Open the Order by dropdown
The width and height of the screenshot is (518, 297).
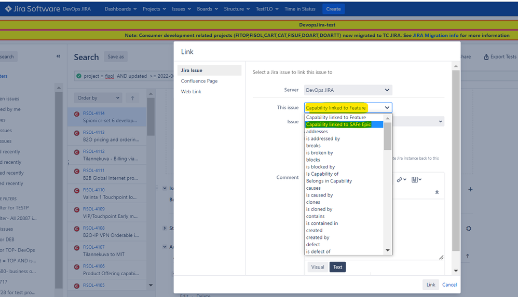[x=98, y=98]
